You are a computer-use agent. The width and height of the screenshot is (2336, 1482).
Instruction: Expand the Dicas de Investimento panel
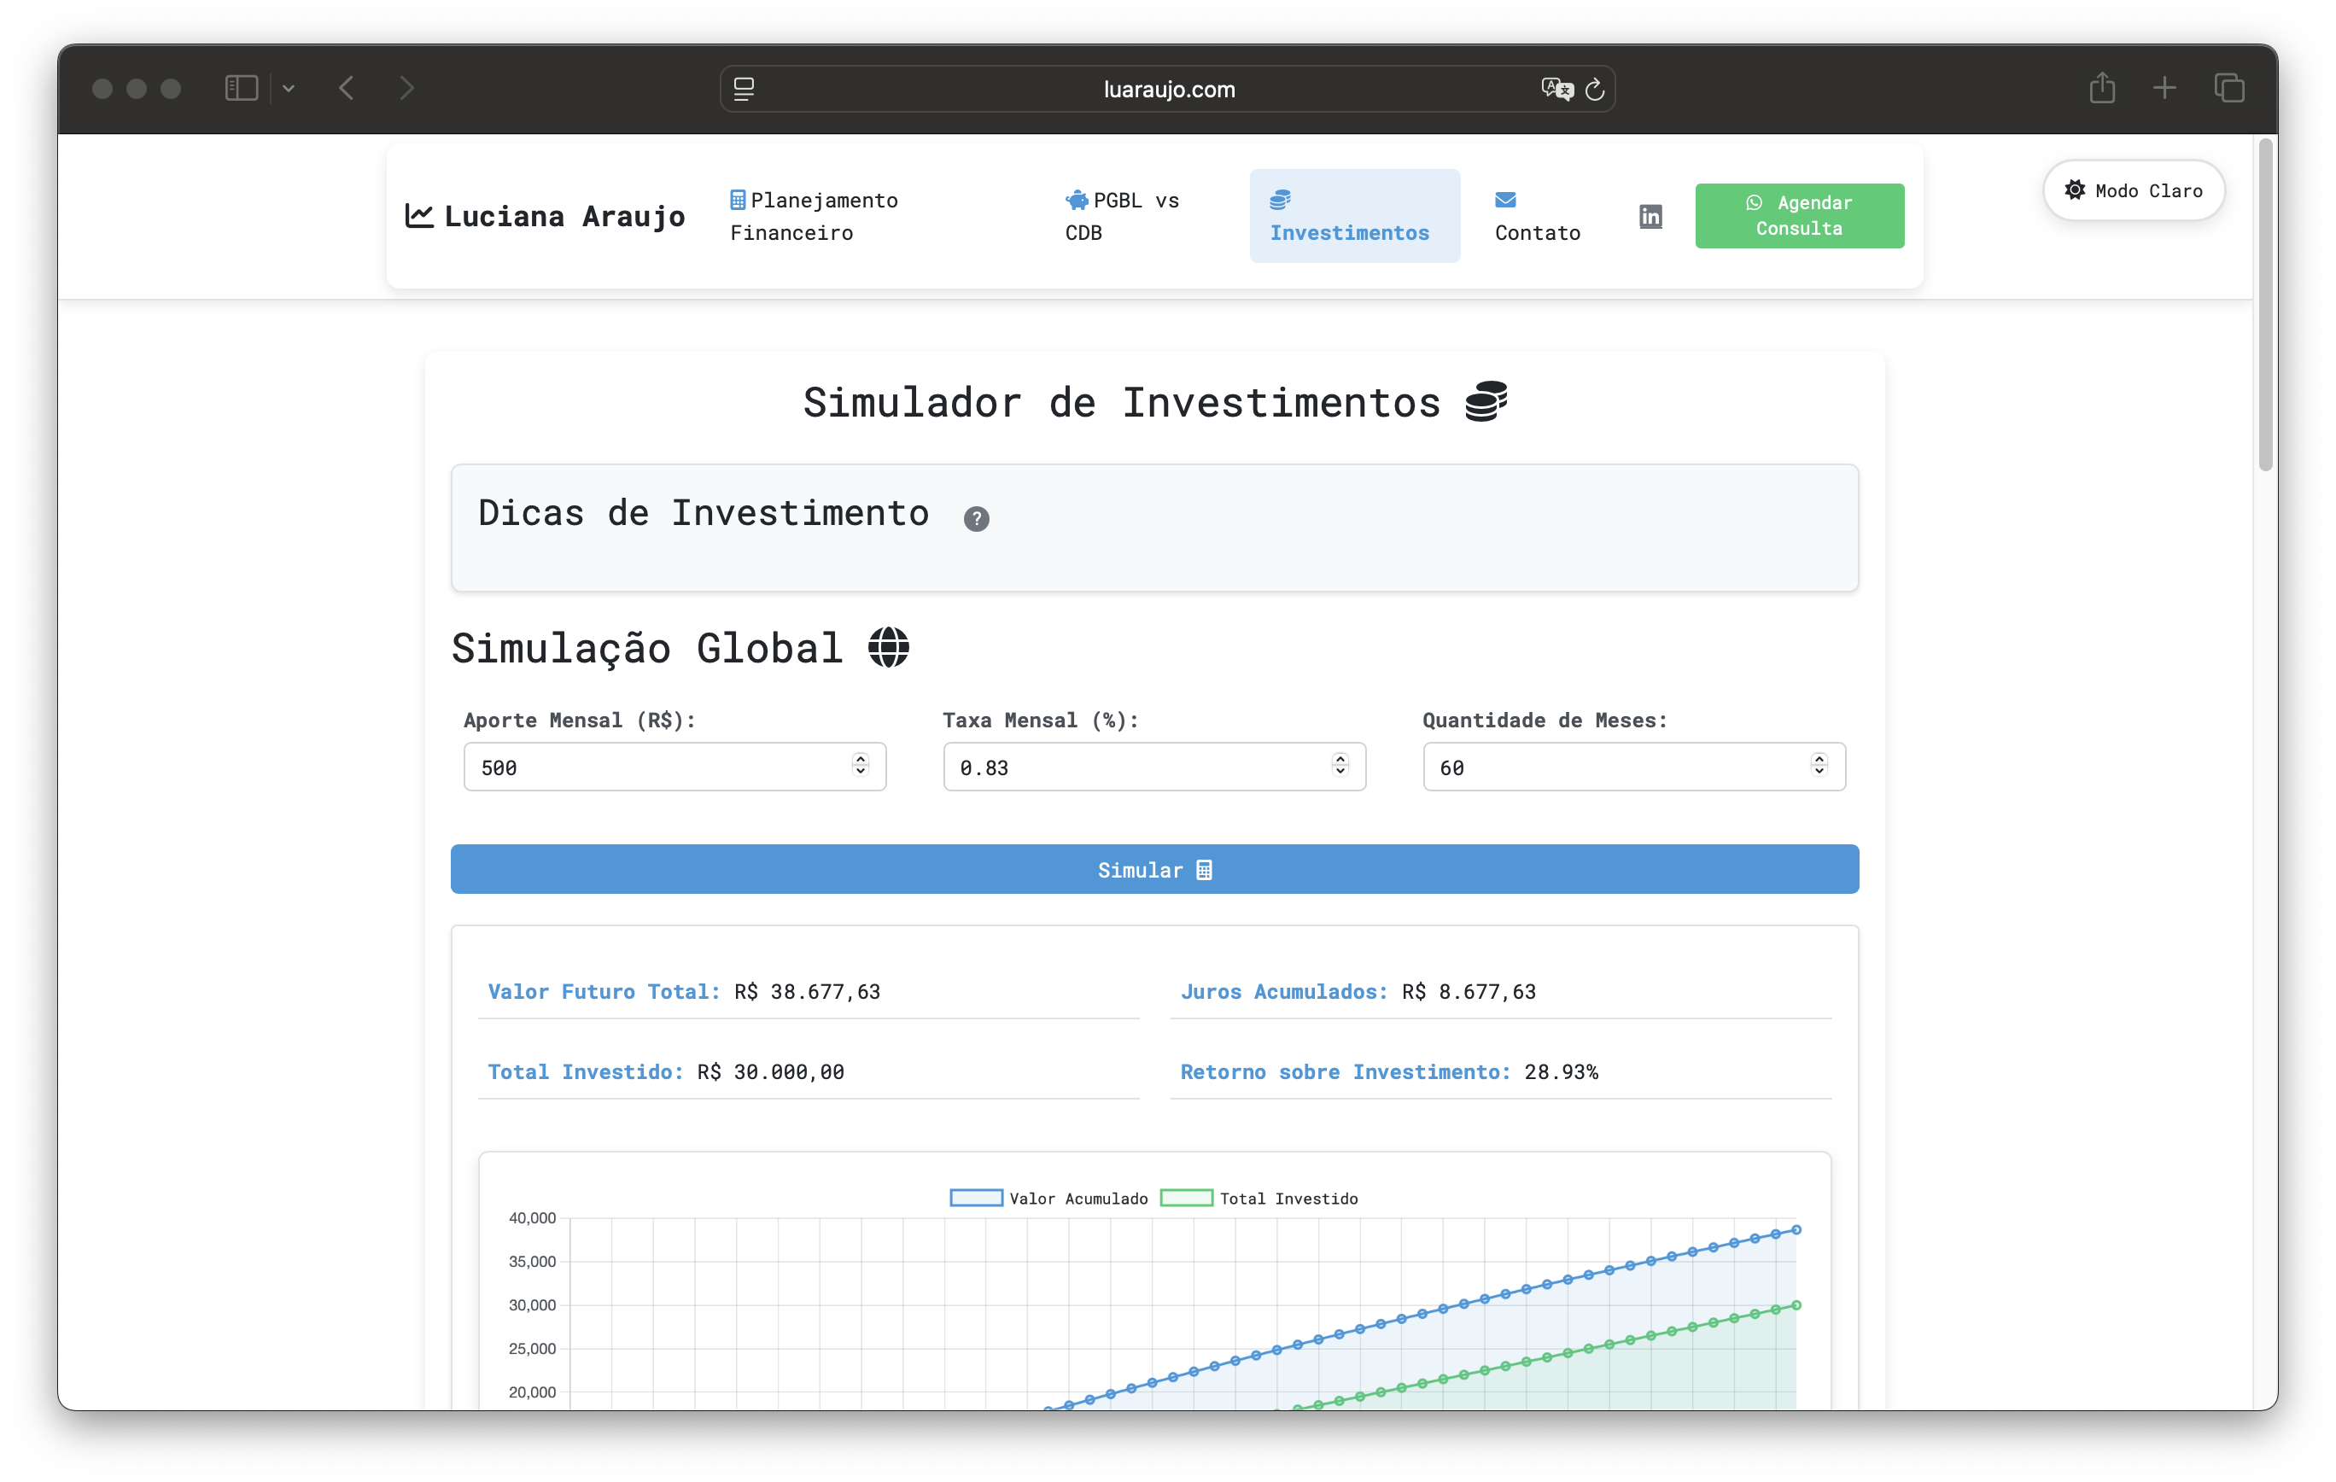click(1153, 528)
